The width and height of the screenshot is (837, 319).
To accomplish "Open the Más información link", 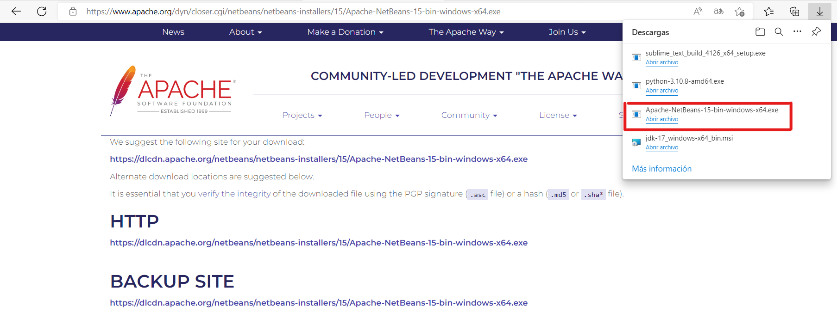I will coord(661,169).
